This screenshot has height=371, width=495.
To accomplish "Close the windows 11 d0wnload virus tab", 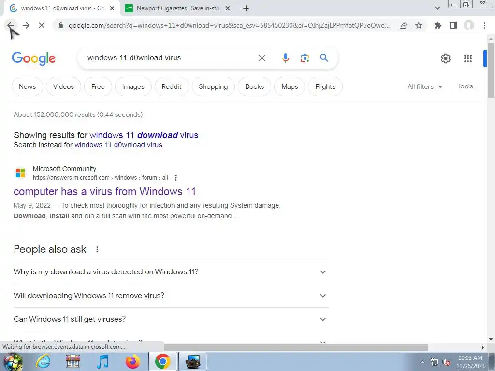I will (x=112, y=8).
